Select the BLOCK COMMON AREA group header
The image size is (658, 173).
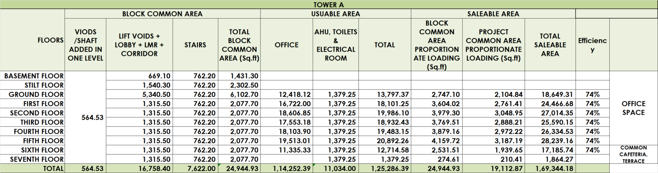pyautogui.click(x=162, y=14)
